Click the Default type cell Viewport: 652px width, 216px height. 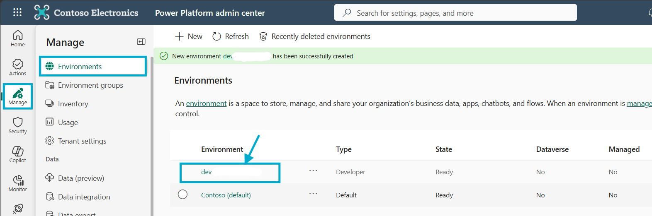(x=346, y=195)
